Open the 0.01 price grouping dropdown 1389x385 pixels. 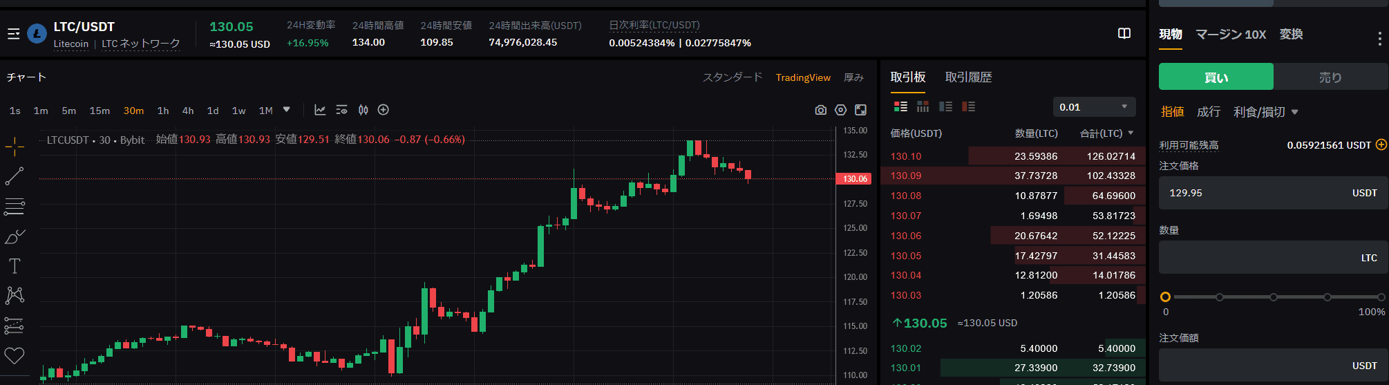click(1094, 107)
